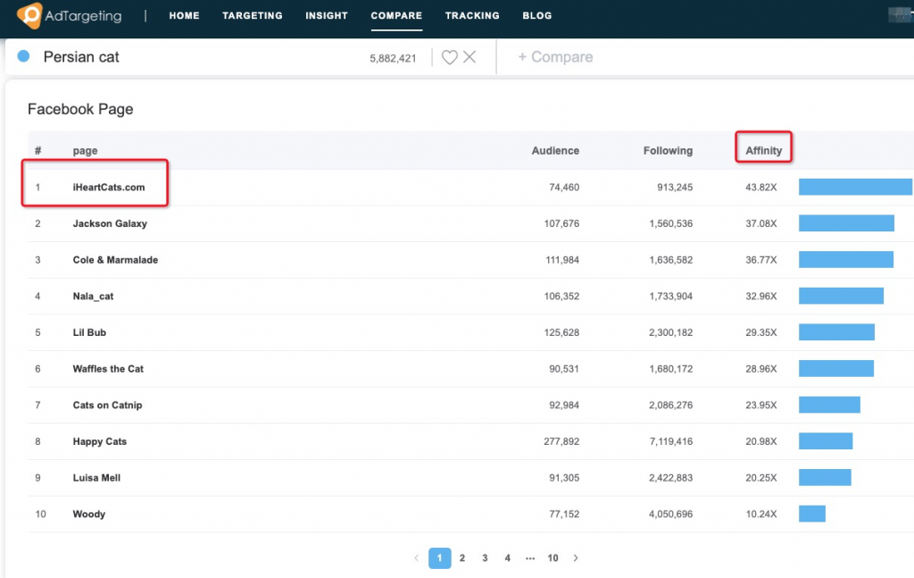Click the Jackson Galaxy affinity bar
Image resolution: width=914 pixels, height=578 pixels.
[846, 222]
